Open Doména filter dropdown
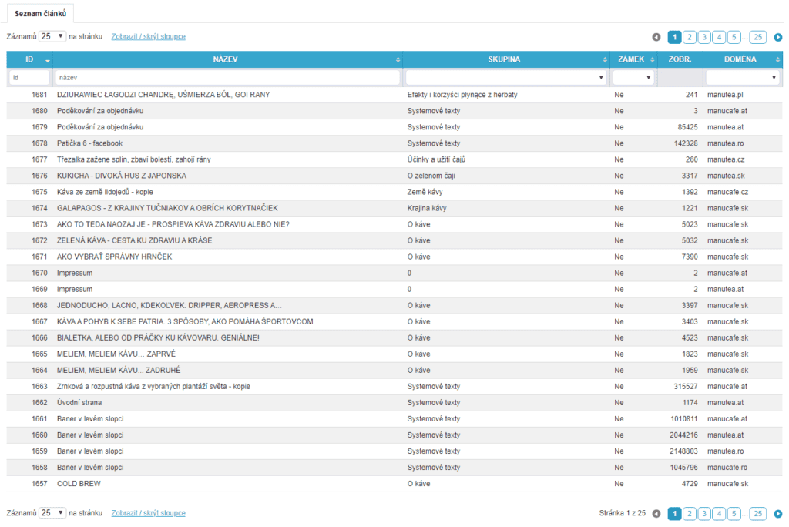This screenshot has width=789, height=527. coord(743,78)
